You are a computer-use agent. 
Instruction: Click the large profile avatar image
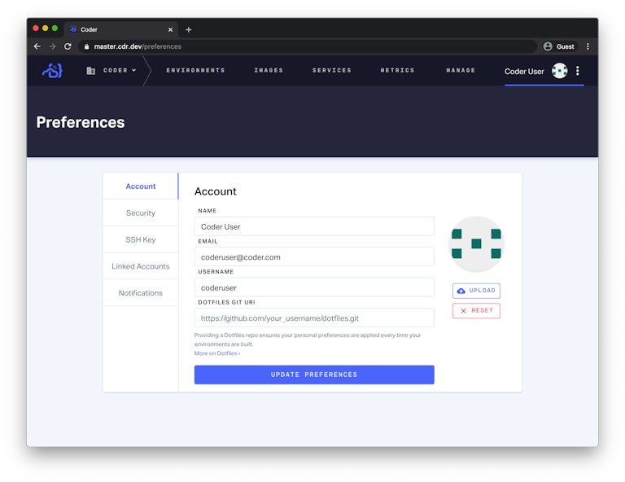(x=476, y=244)
